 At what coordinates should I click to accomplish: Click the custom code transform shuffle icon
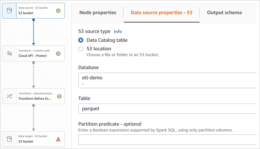coord(9,53)
